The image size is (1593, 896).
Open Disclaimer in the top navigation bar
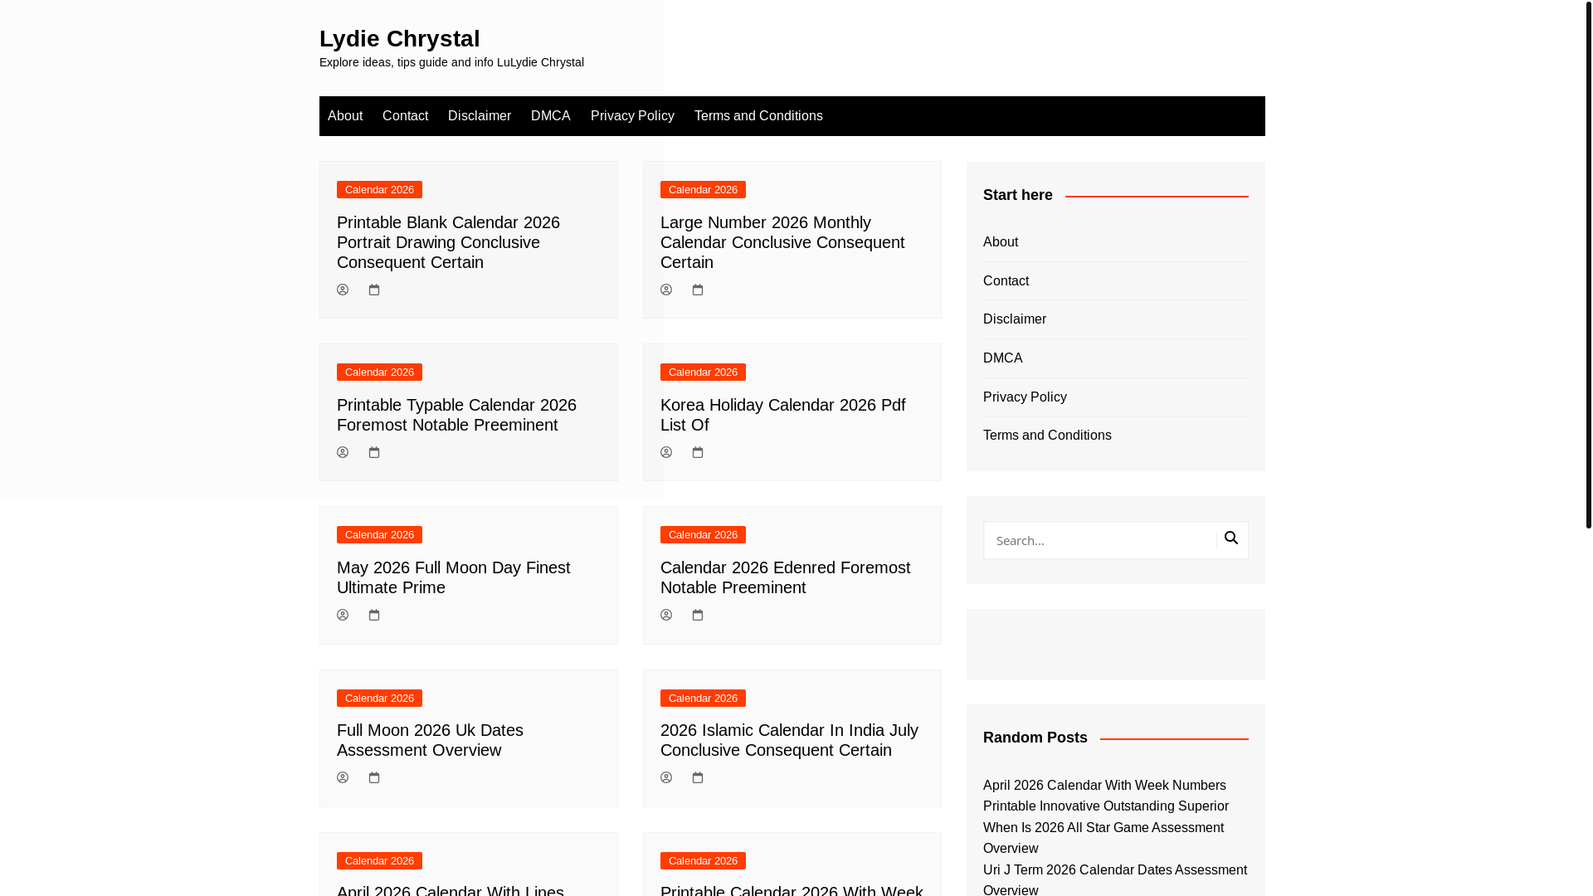click(x=480, y=116)
